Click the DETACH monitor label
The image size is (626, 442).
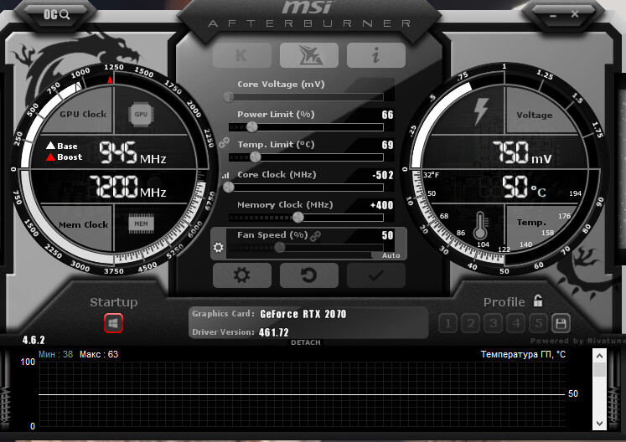[305, 342]
